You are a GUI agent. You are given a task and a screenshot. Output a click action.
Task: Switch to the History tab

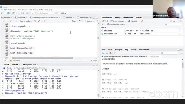(118, 17)
